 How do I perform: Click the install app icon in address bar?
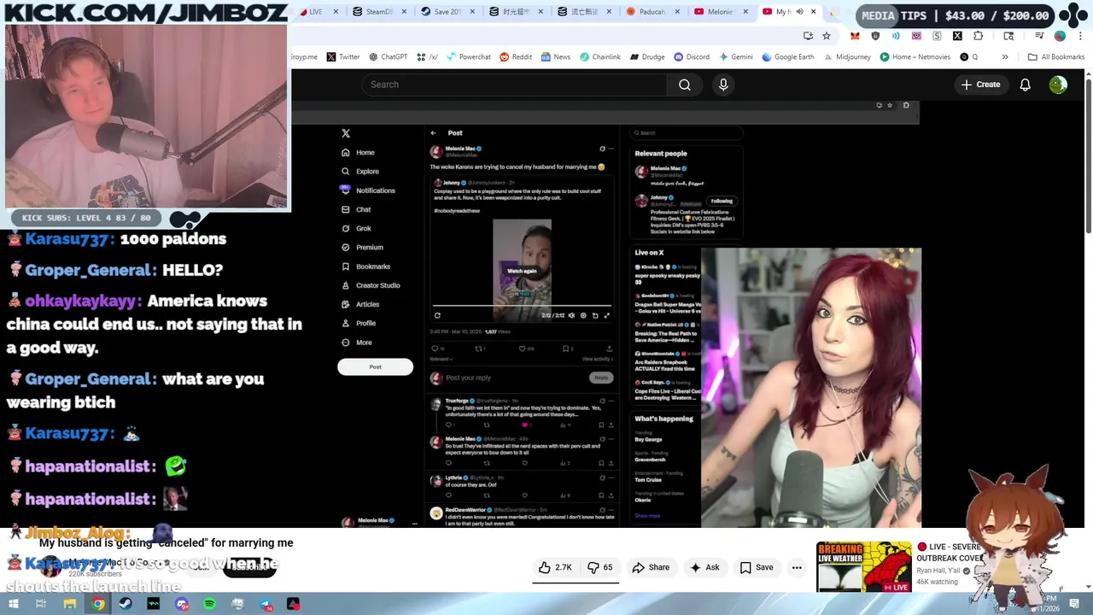808,36
